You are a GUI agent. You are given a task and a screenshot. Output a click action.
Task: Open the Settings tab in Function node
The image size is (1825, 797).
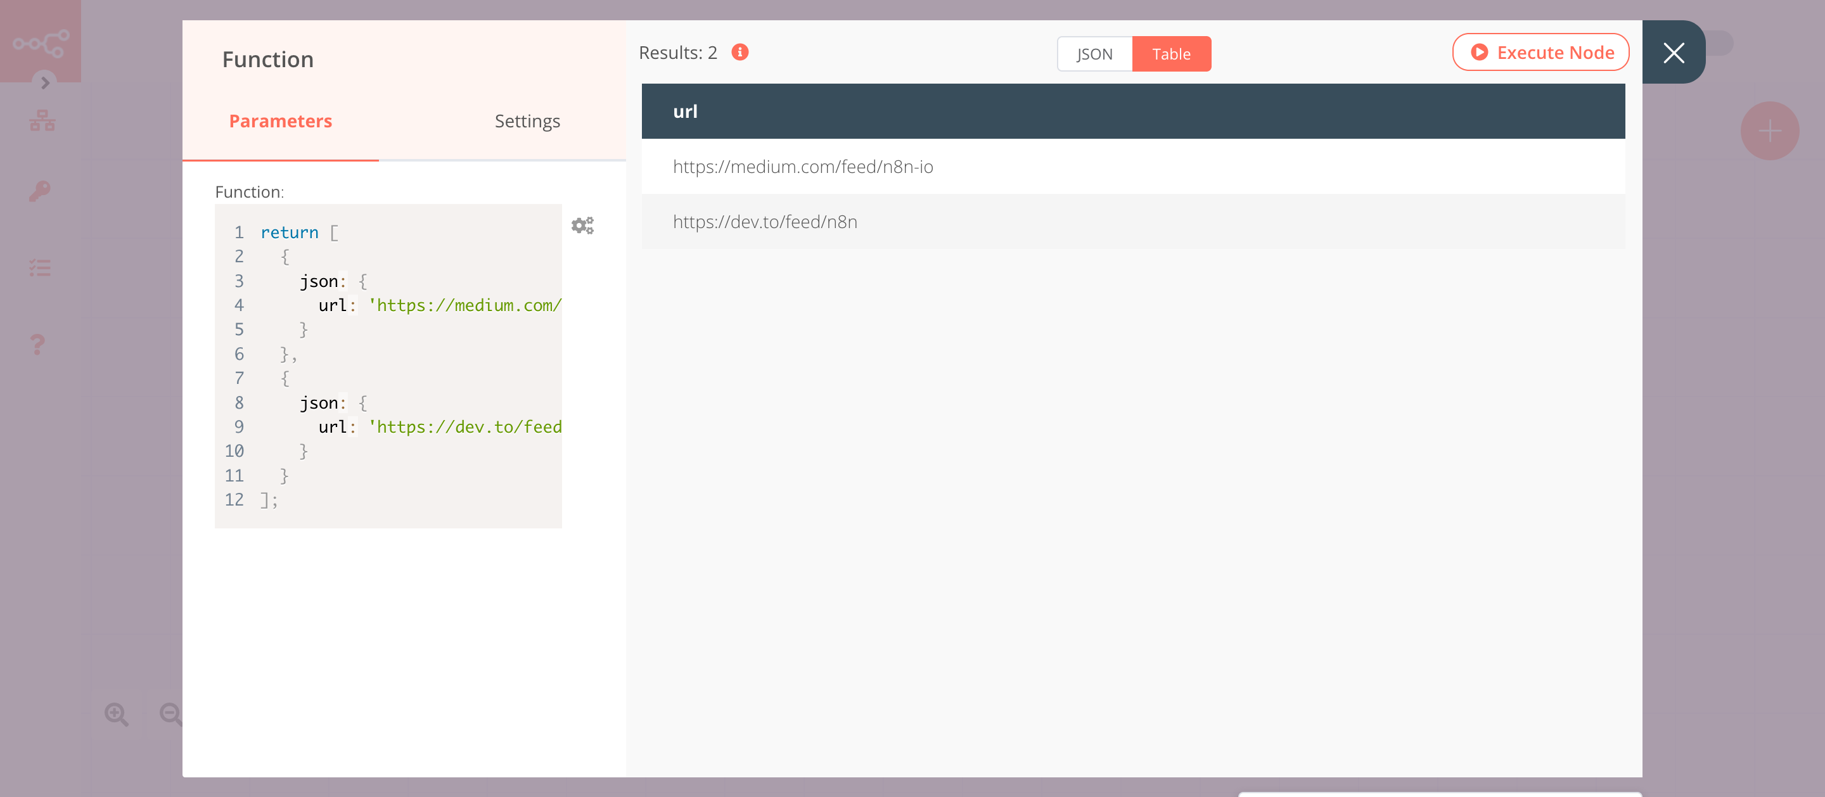(527, 121)
